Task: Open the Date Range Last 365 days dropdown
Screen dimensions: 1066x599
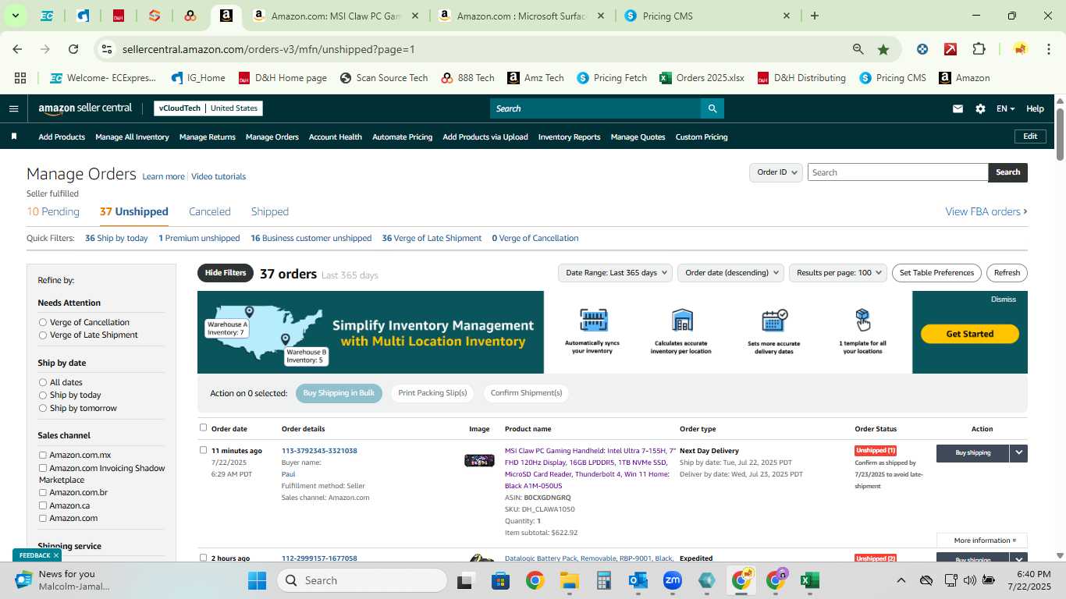Action: (x=615, y=273)
